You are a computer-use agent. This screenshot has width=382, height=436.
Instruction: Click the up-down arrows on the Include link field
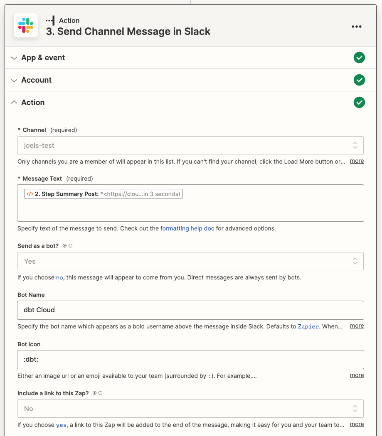coord(355,409)
